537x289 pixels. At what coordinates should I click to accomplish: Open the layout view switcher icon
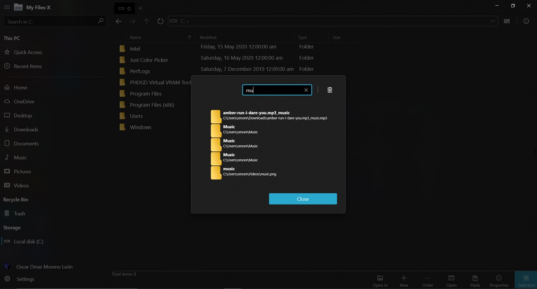[x=507, y=21]
